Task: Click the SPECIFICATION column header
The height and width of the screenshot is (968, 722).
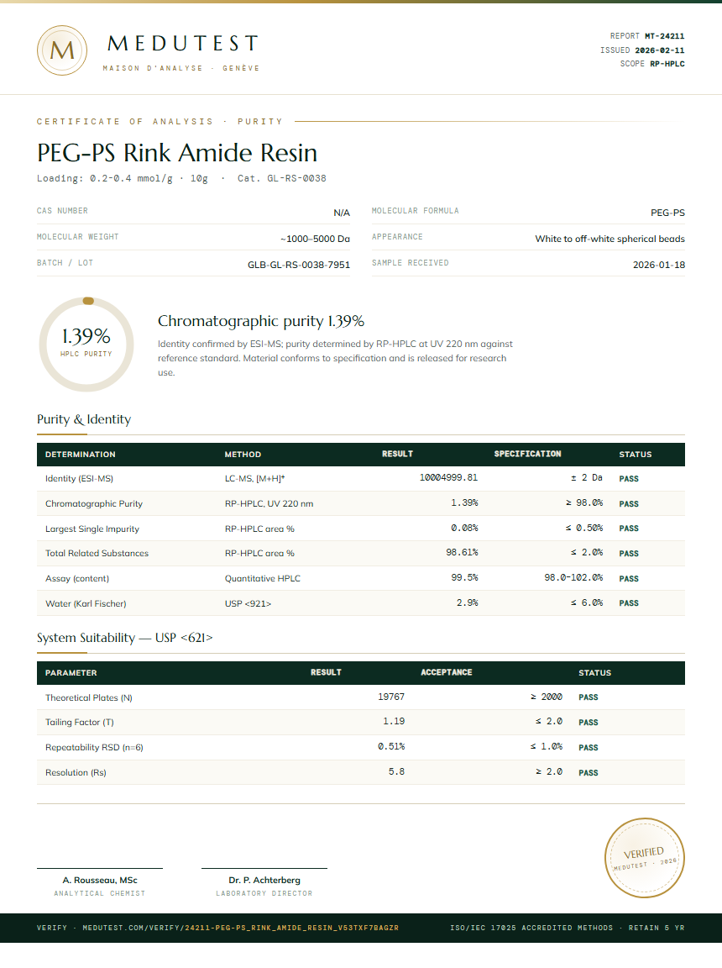Action: point(528,454)
